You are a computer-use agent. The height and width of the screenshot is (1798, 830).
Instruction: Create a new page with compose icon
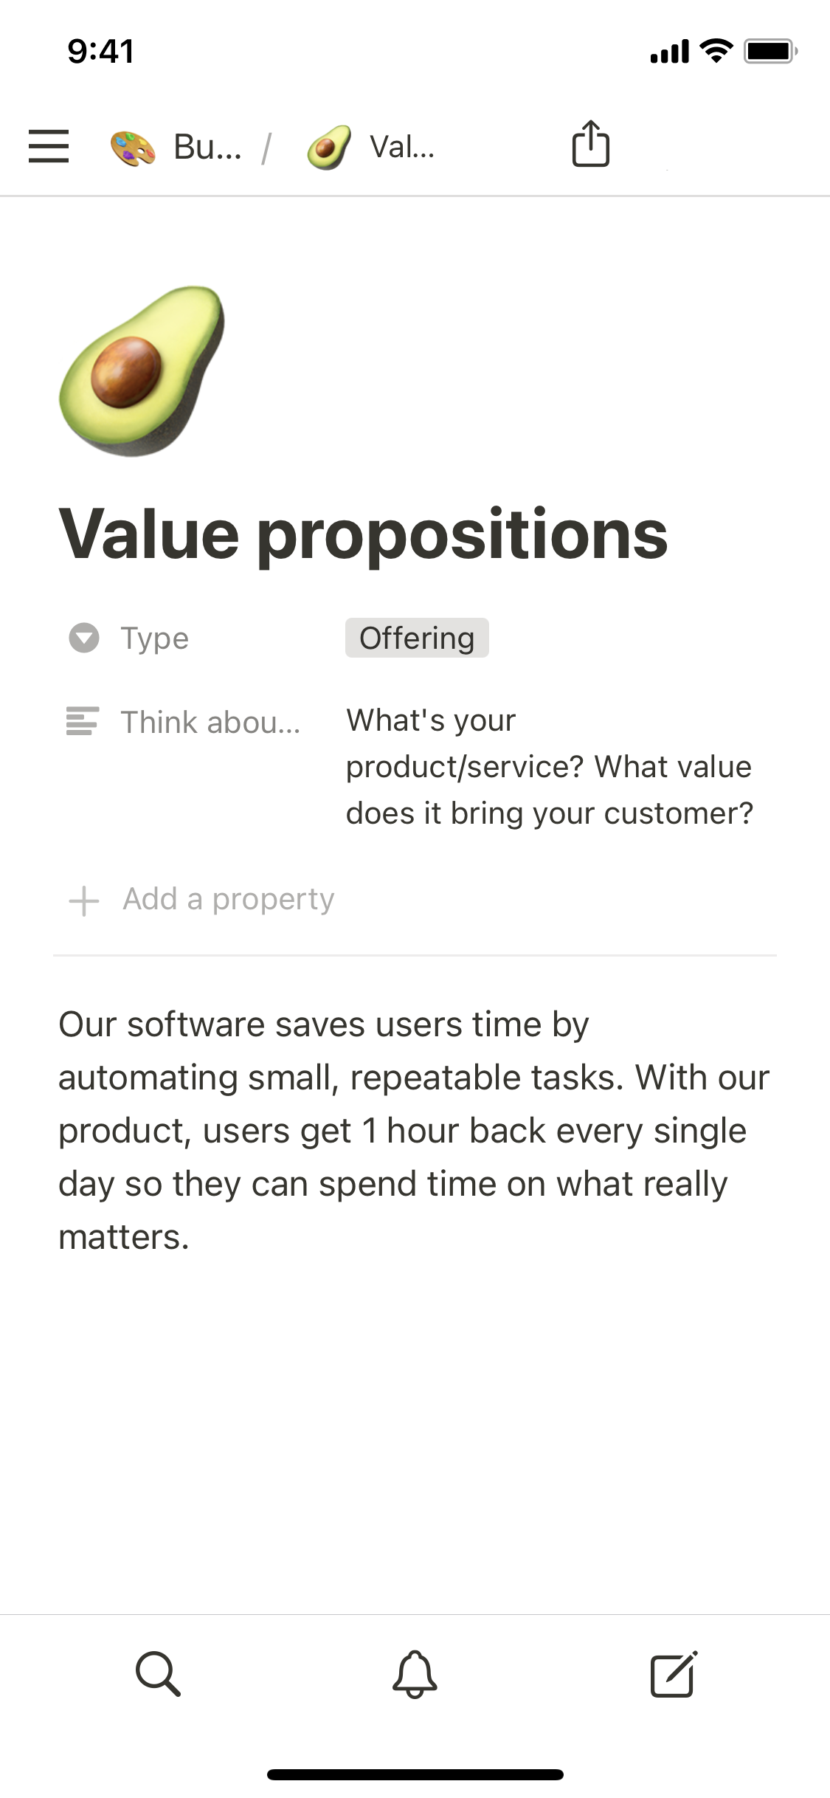tap(673, 1674)
